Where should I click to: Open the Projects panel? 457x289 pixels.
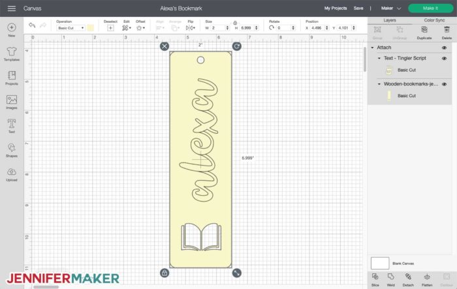(x=12, y=78)
